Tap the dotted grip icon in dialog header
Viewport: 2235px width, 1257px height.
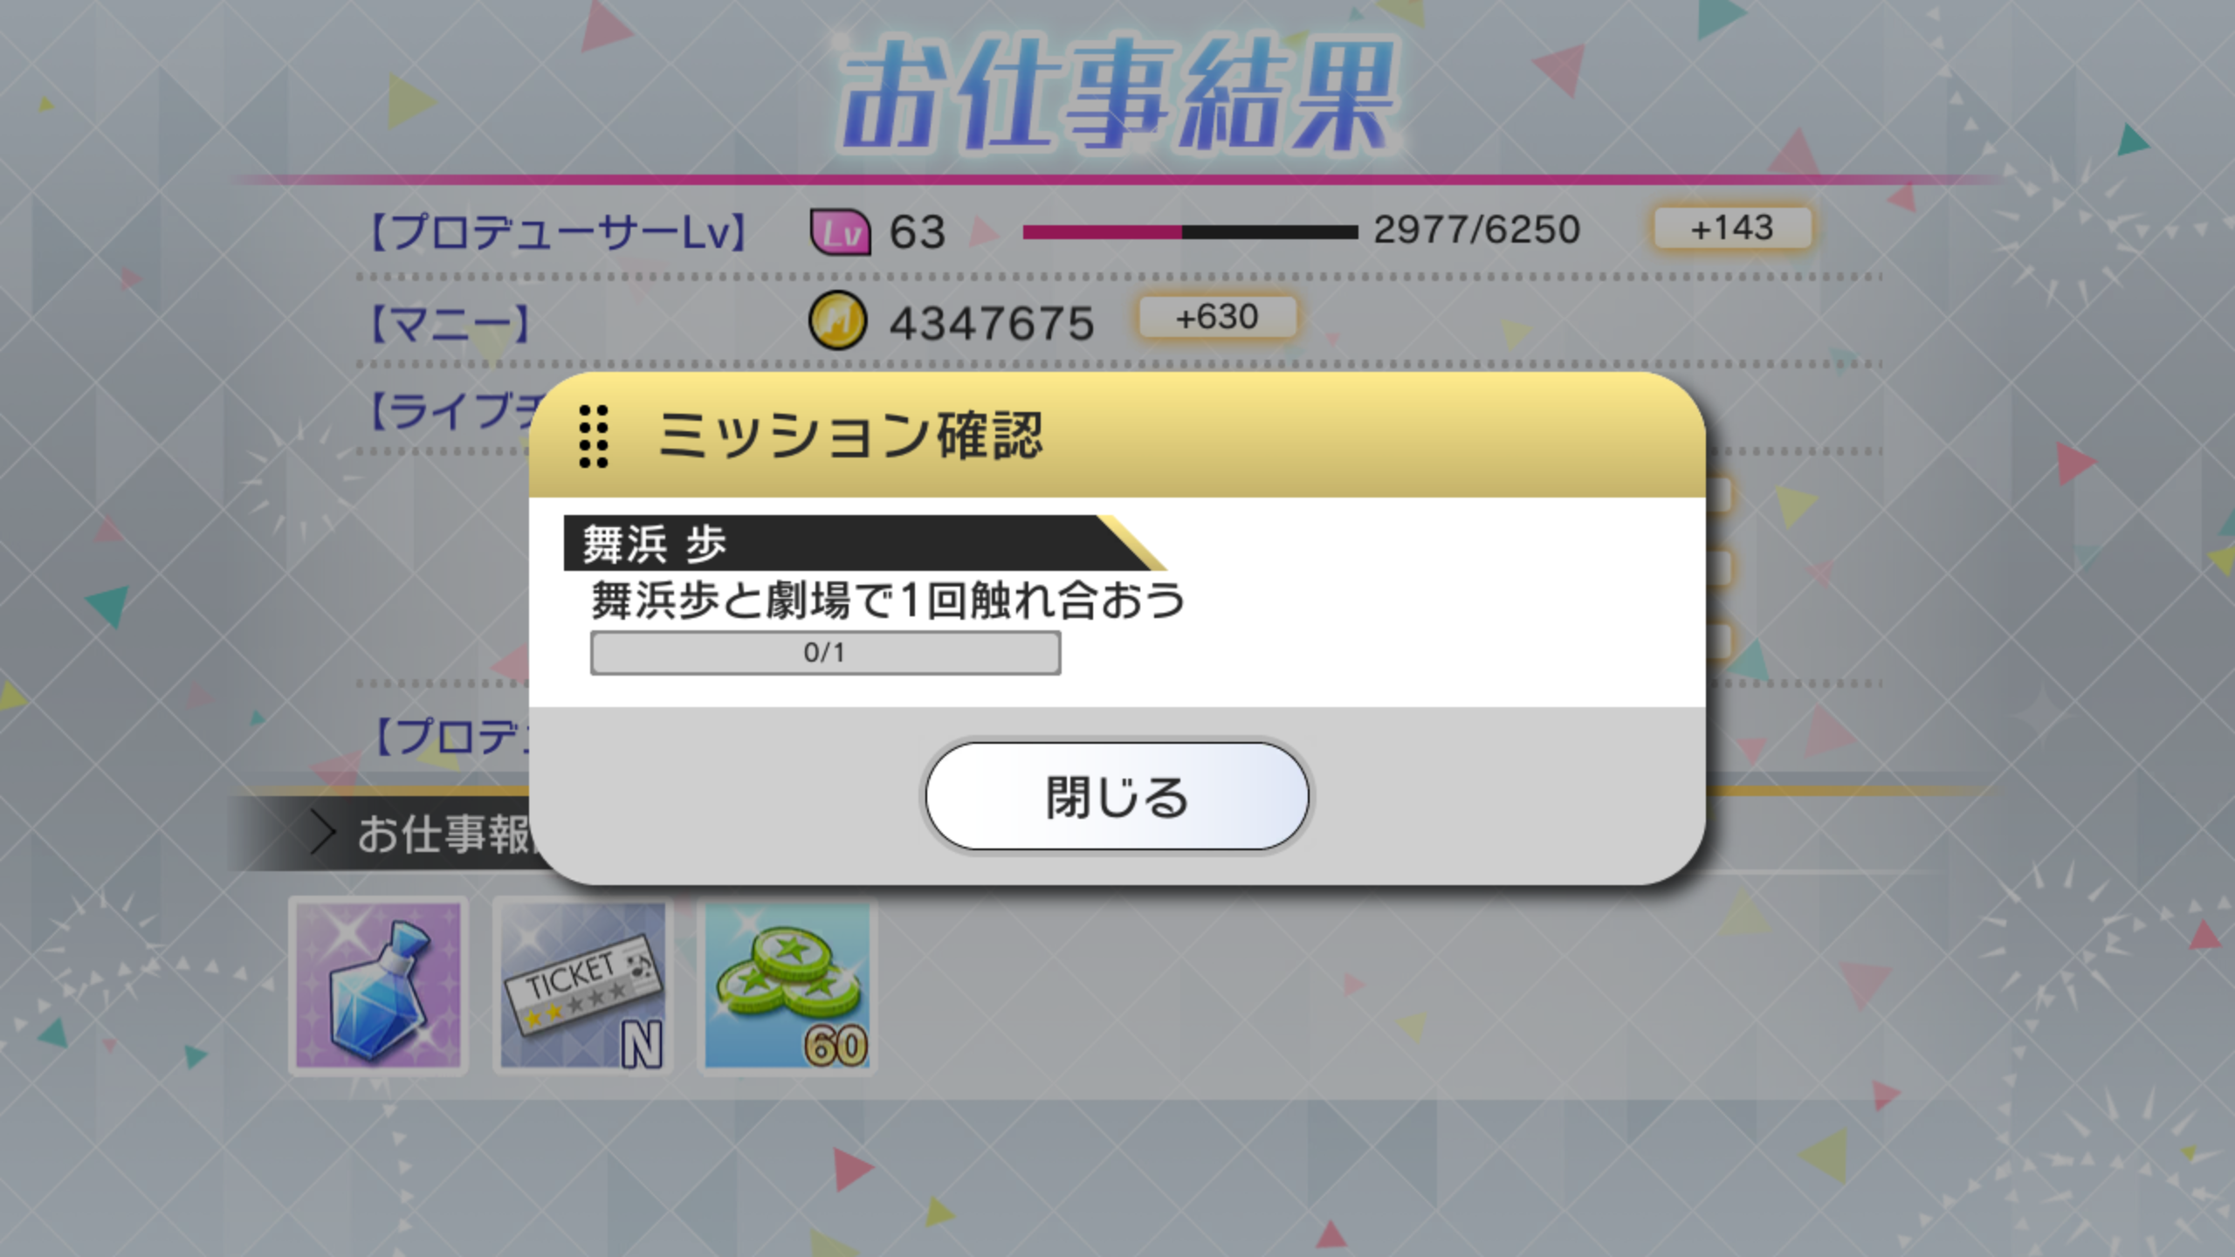pos(594,436)
